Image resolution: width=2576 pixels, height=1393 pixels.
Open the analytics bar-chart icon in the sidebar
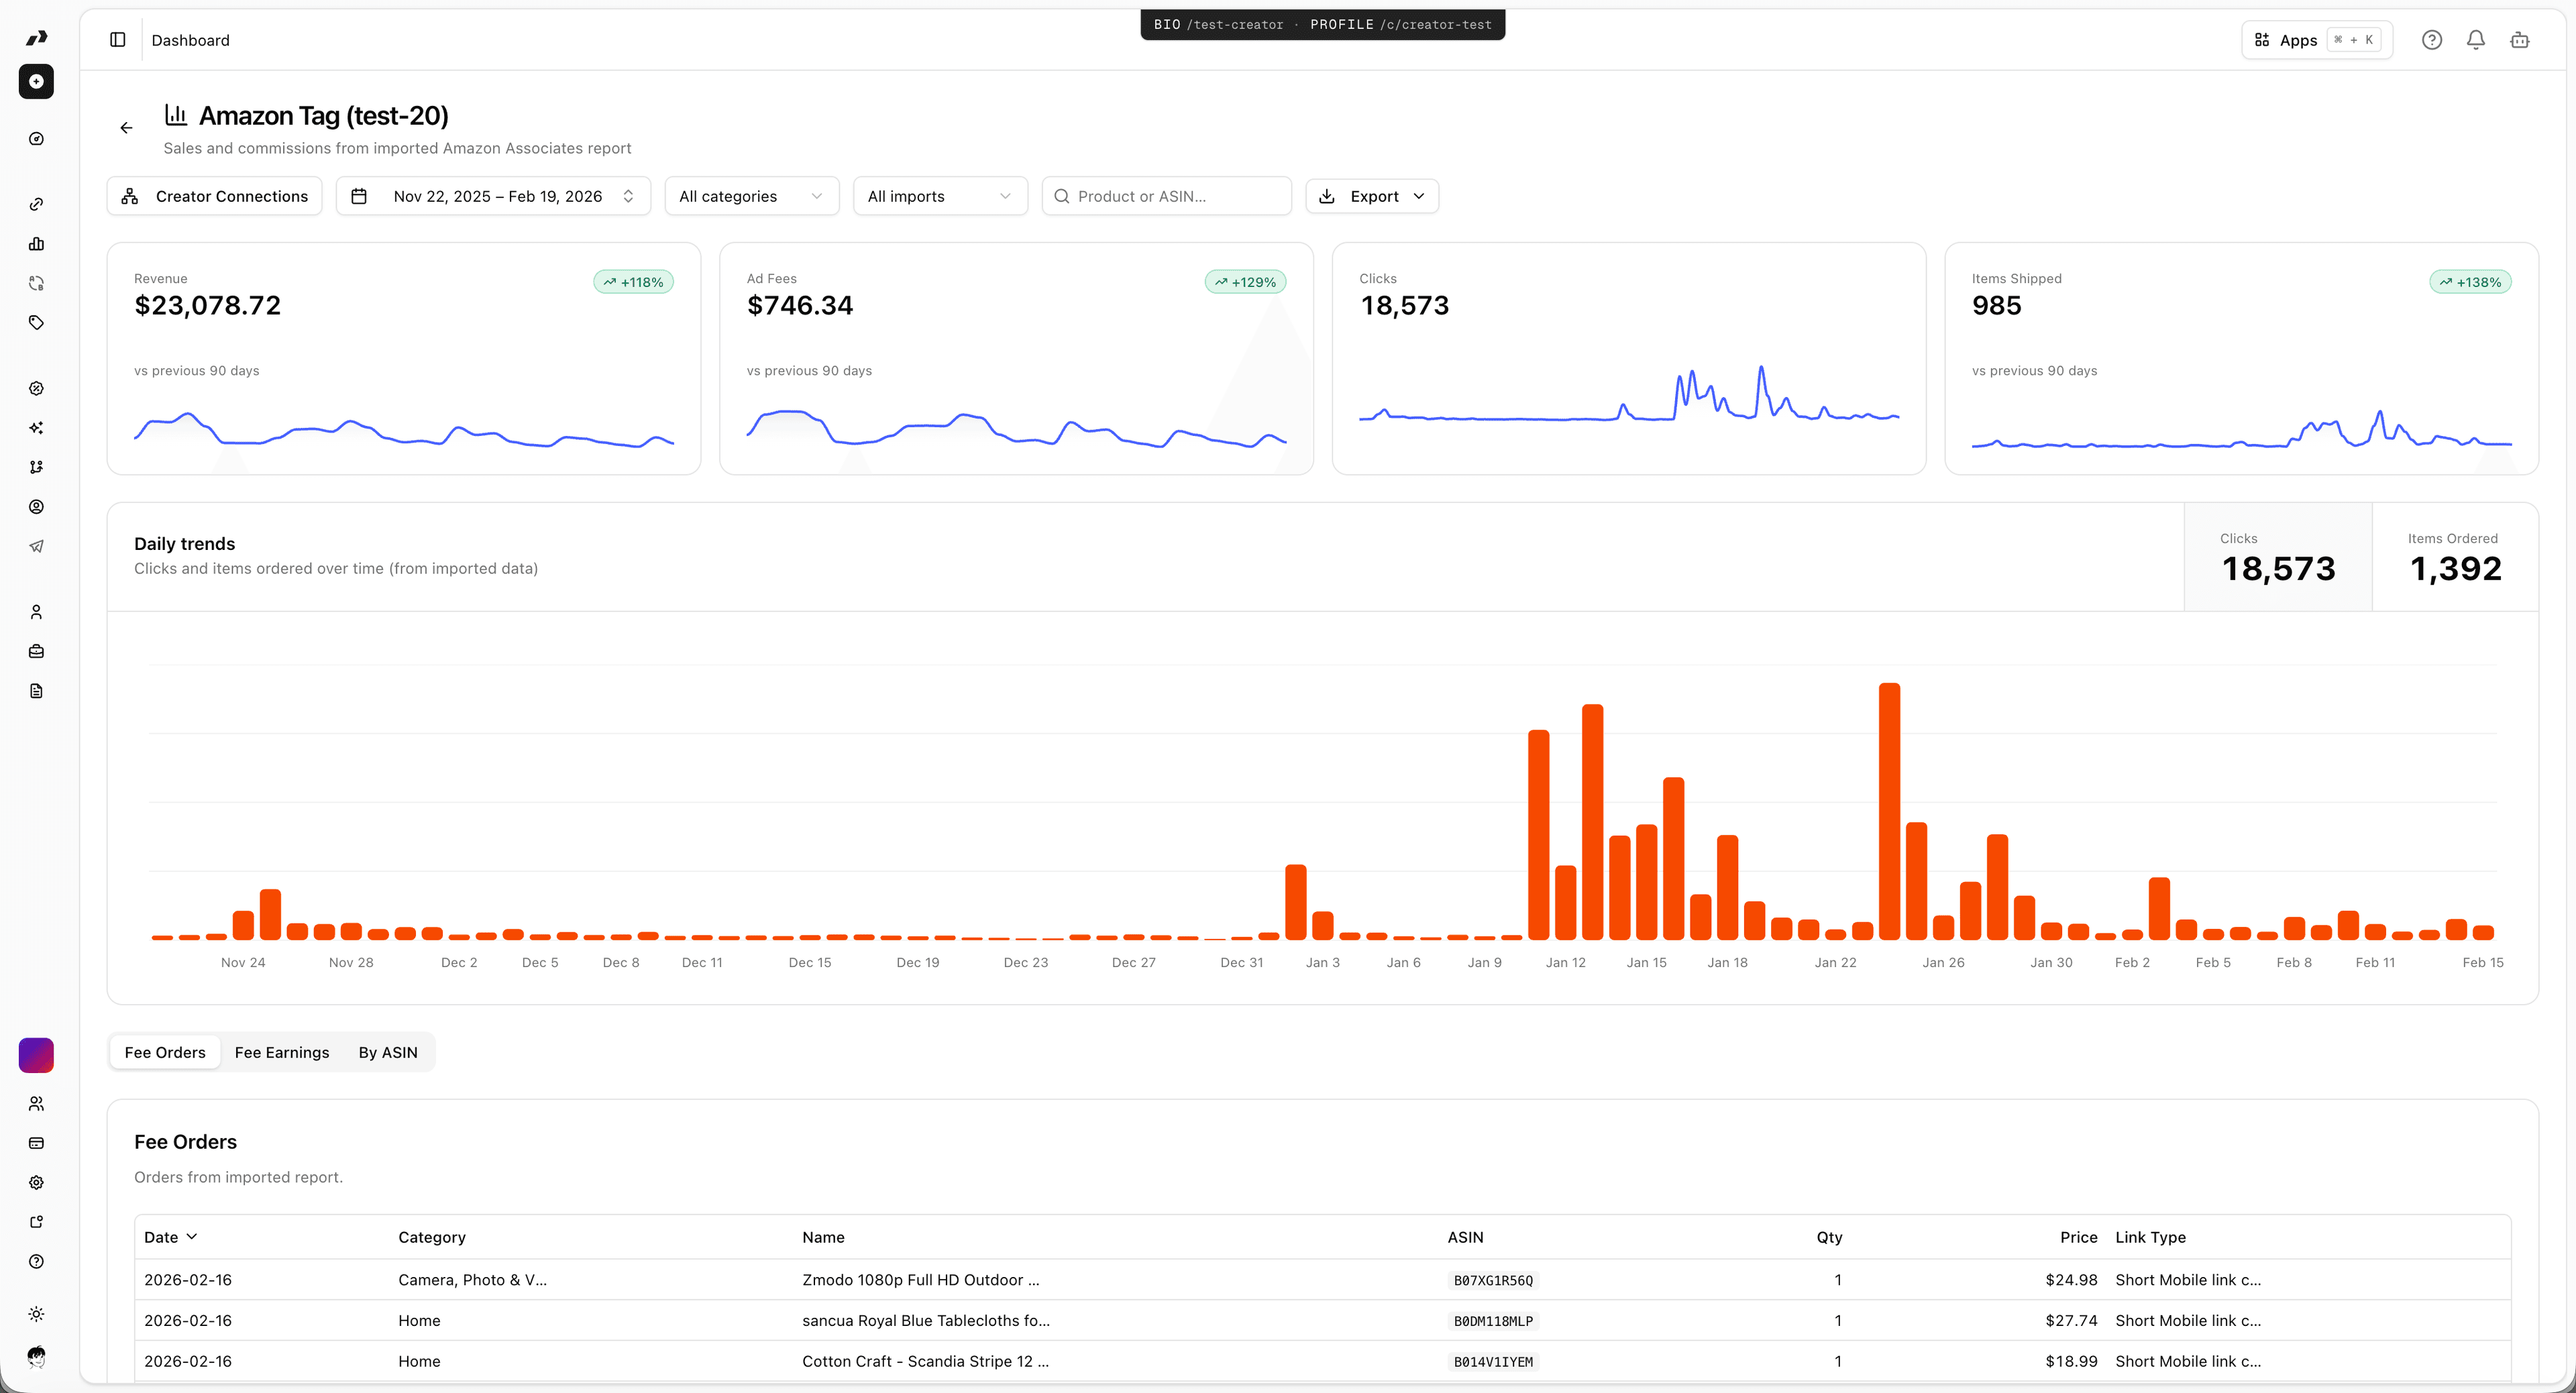37,243
